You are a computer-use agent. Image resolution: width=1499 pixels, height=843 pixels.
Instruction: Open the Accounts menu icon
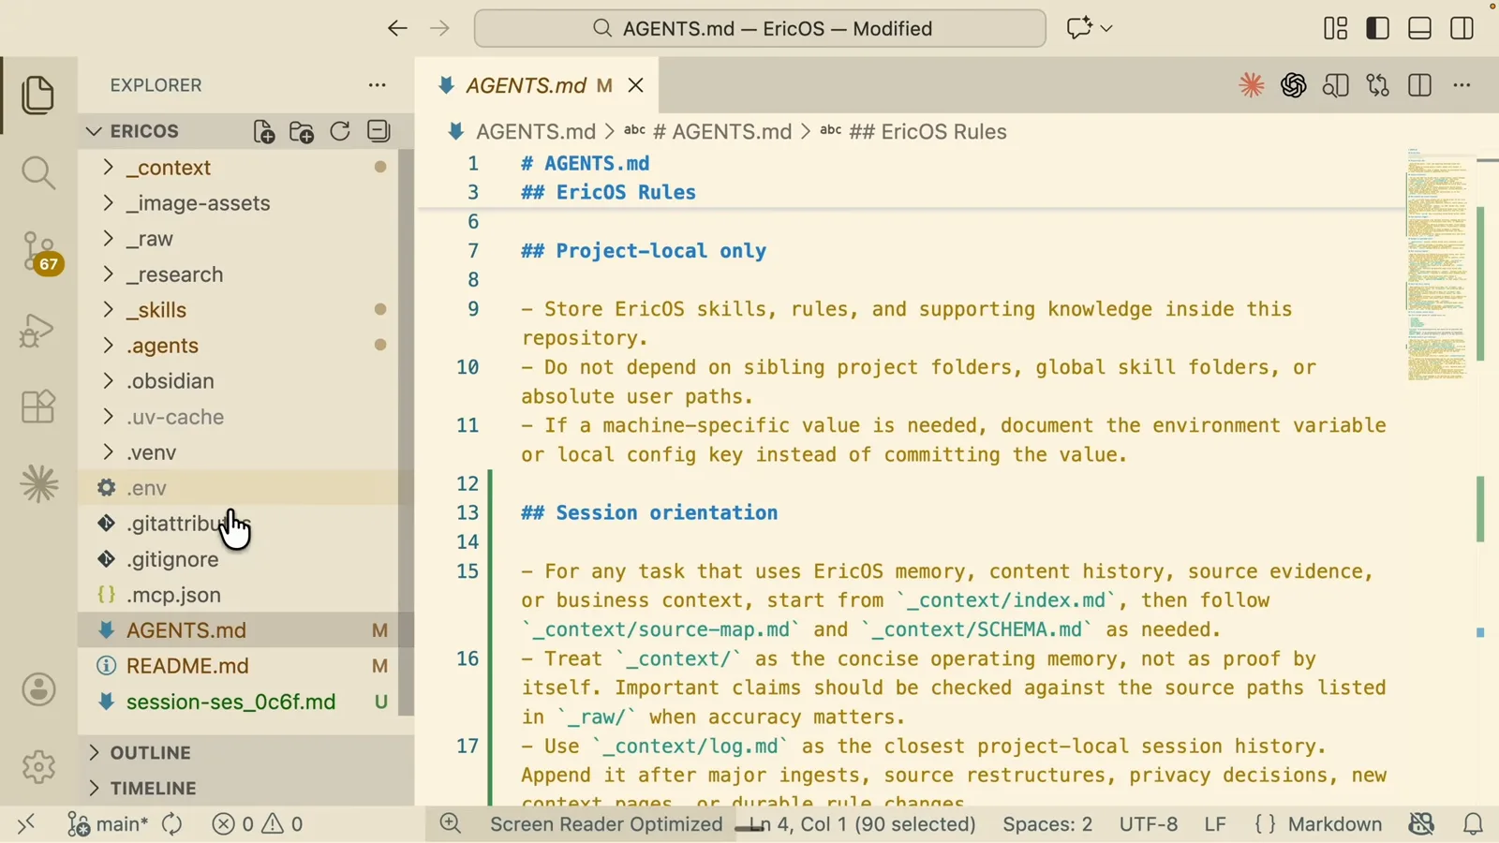coord(38,689)
